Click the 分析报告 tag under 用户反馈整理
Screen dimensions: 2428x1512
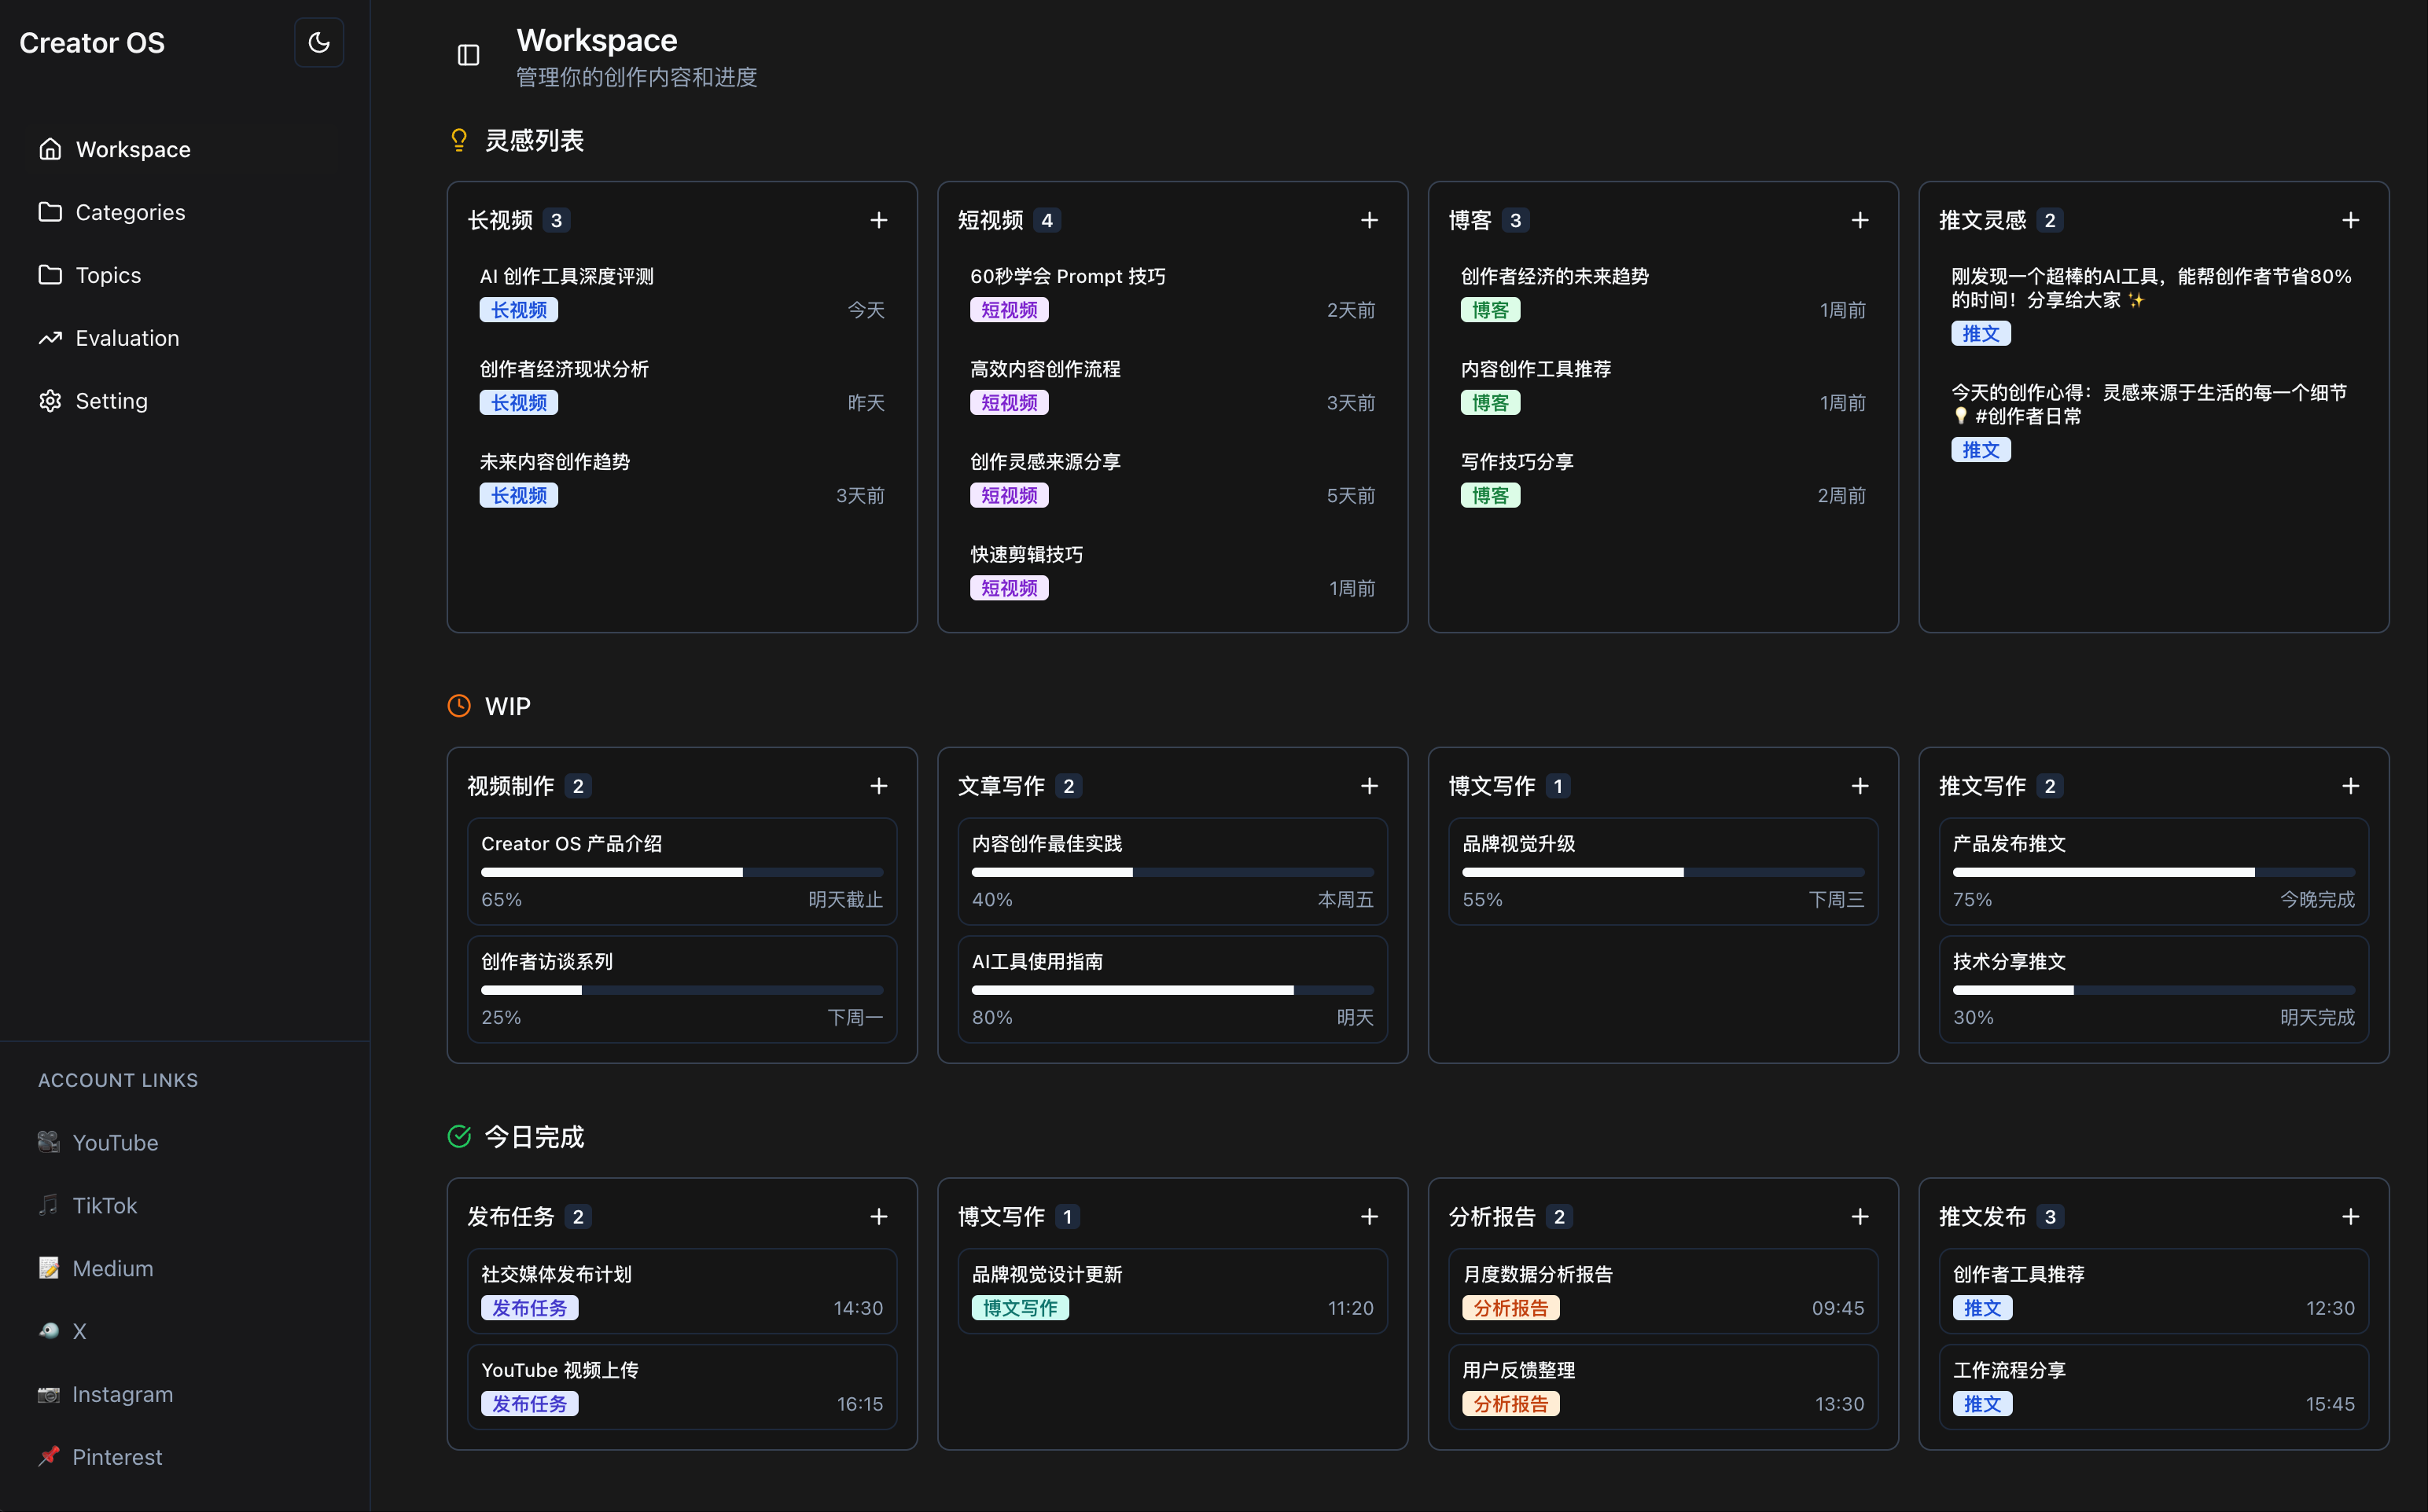[1510, 1403]
